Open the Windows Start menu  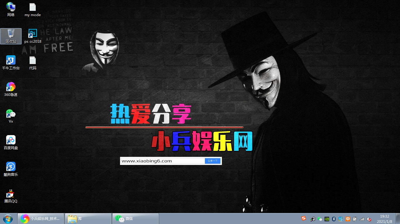click(8, 218)
